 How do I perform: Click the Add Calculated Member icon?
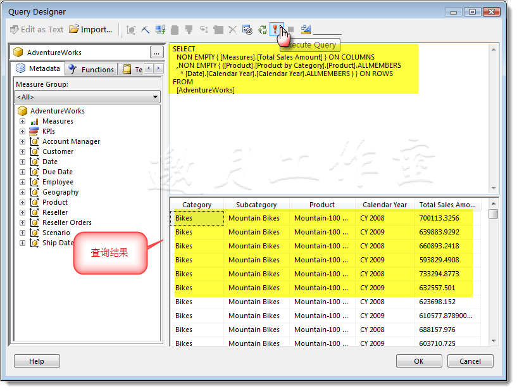[175, 30]
